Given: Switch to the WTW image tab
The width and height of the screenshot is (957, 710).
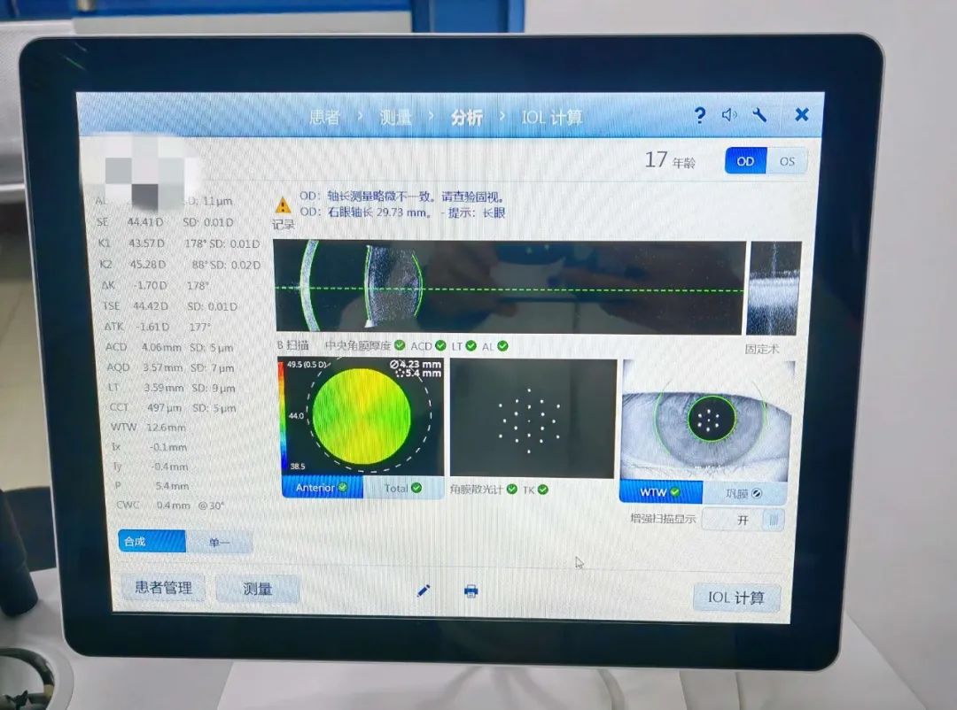Looking at the screenshot, I should point(660,491).
